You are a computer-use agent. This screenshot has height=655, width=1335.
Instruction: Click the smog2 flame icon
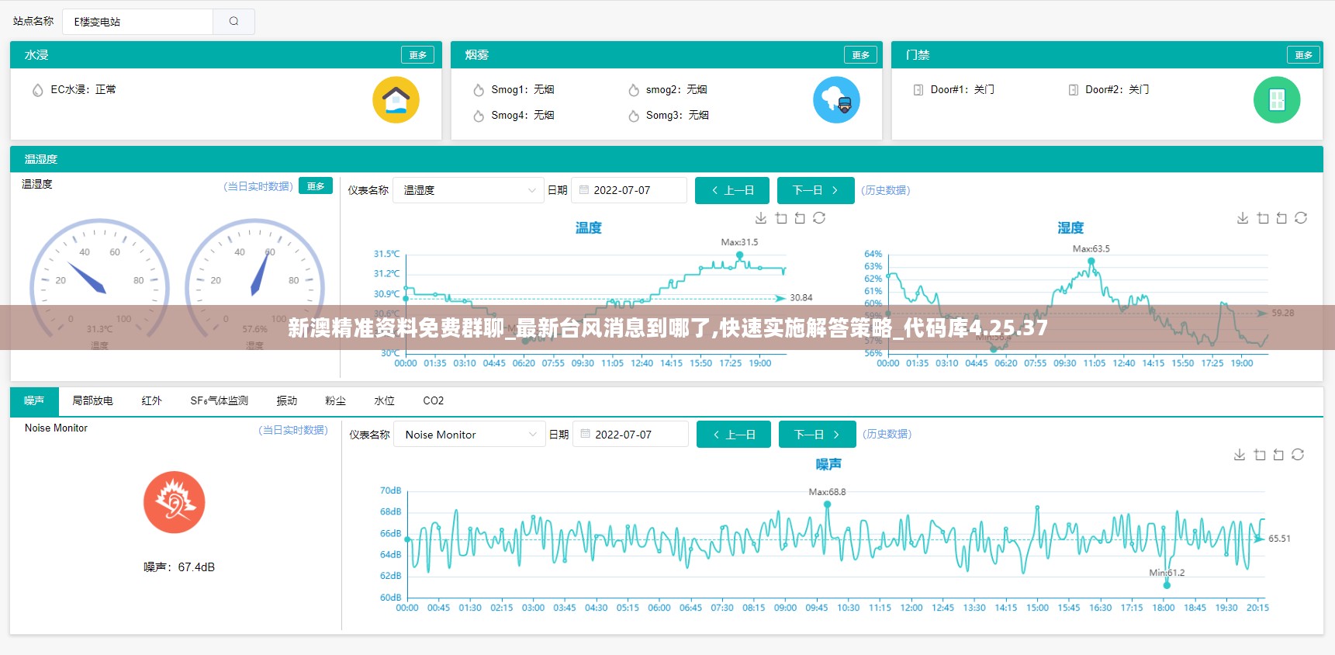click(x=634, y=90)
